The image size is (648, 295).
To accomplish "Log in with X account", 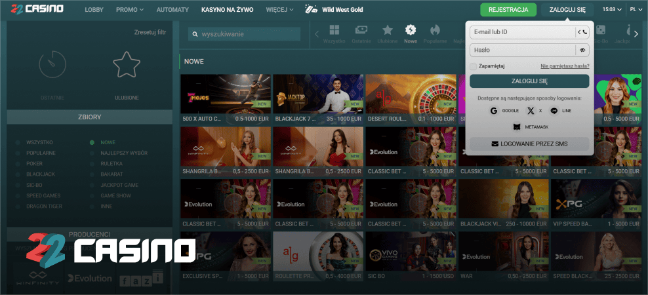I will [534, 111].
